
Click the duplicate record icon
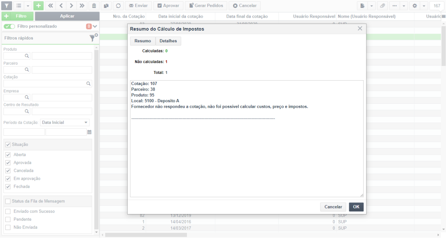(x=106, y=6)
